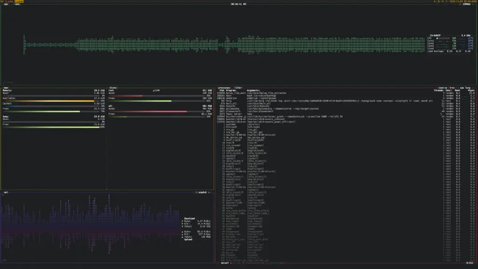The width and height of the screenshot is (478, 269).
Task: Select the oom_reaper process row
Action: 345,221
